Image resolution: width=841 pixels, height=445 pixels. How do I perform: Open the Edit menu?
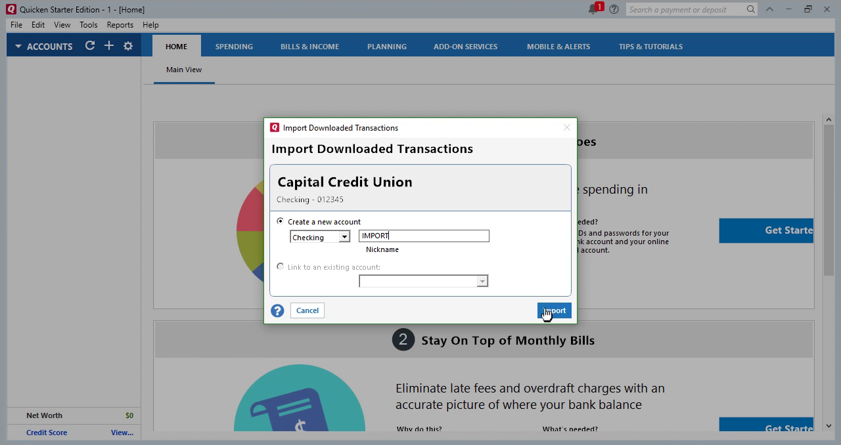(38, 25)
